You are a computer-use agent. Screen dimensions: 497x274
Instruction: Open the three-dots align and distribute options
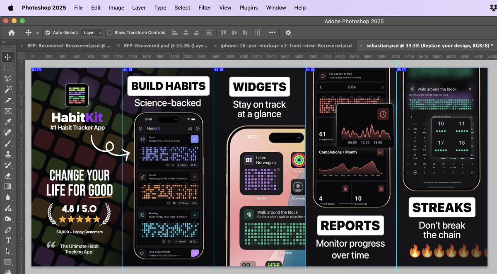pos(272,32)
